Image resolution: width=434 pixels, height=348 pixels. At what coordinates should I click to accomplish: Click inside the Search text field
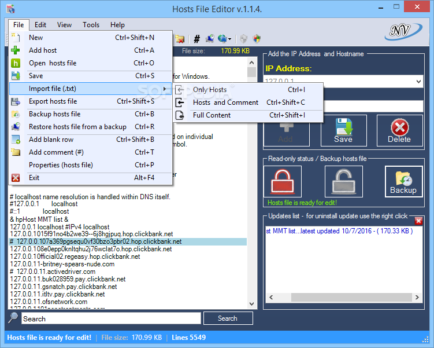112,318
